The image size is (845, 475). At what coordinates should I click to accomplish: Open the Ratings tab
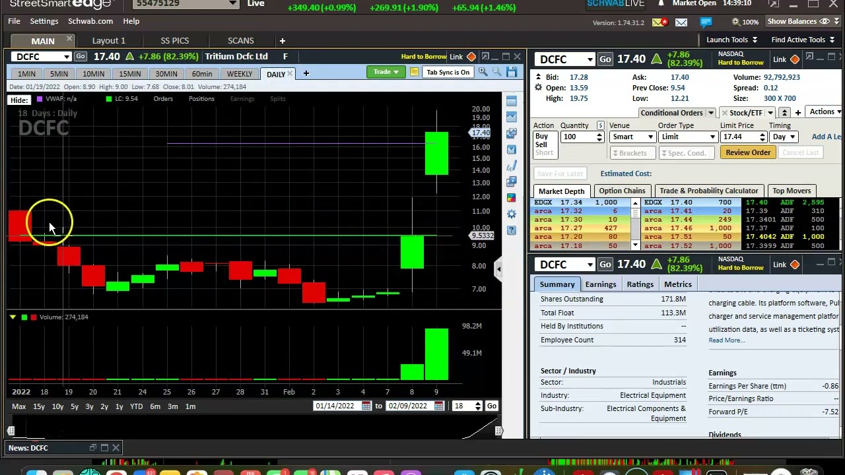(640, 284)
